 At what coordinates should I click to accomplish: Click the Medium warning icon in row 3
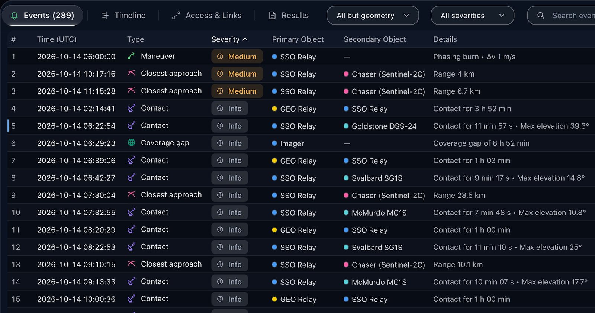click(220, 91)
